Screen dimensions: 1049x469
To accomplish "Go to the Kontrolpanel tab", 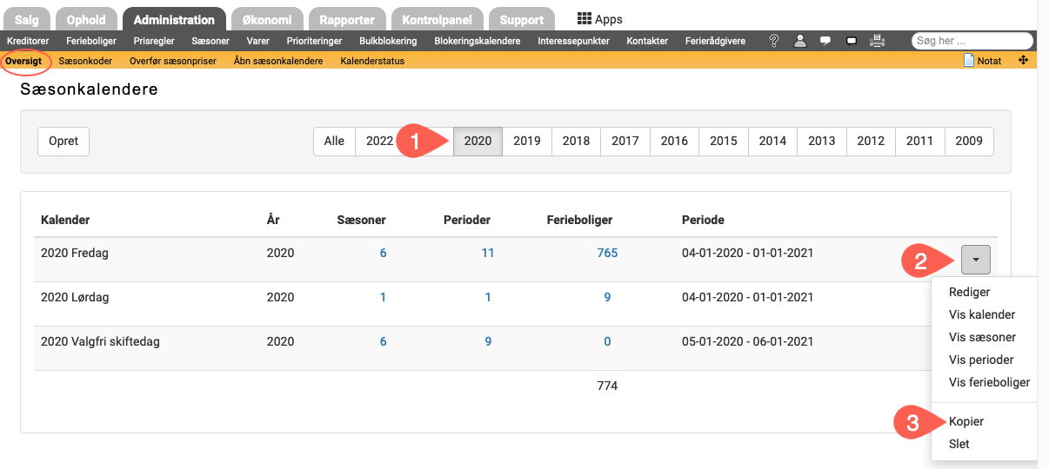I will (x=437, y=19).
